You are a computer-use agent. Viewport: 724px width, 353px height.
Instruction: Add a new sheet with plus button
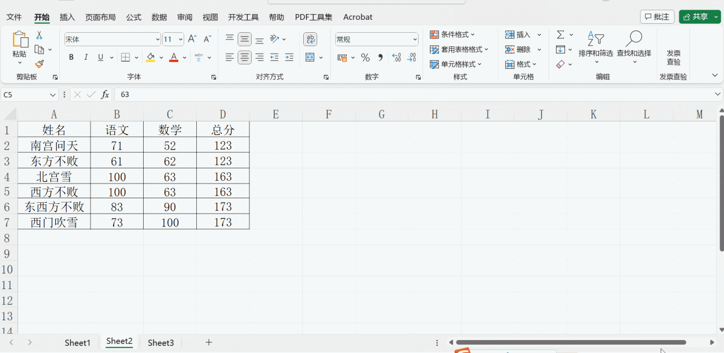coord(209,342)
